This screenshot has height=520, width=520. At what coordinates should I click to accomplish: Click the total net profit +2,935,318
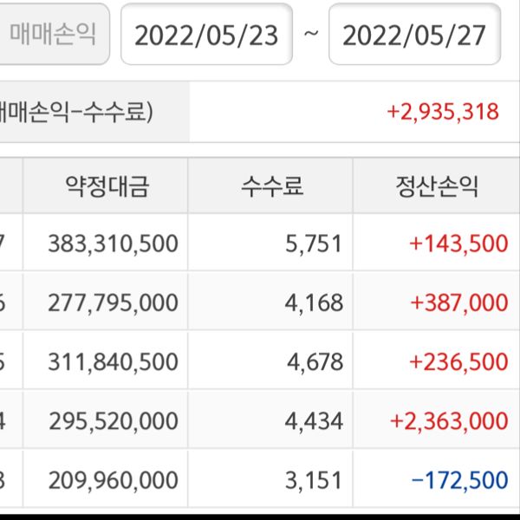[x=443, y=112]
